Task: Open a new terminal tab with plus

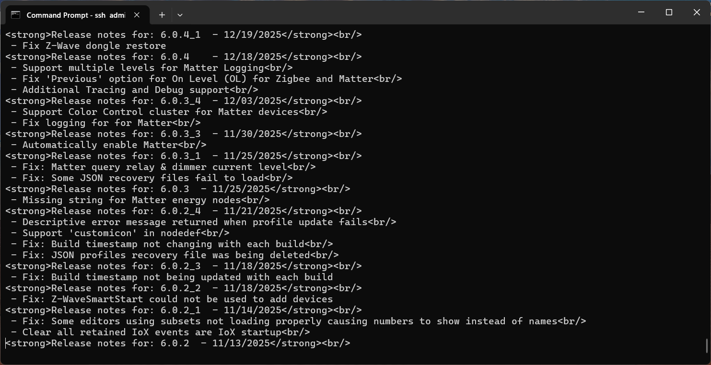Action: (162, 15)
